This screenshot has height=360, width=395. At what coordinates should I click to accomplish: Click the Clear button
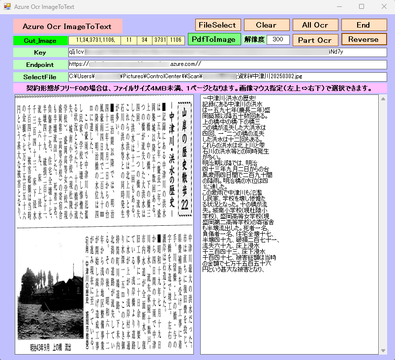266,25
